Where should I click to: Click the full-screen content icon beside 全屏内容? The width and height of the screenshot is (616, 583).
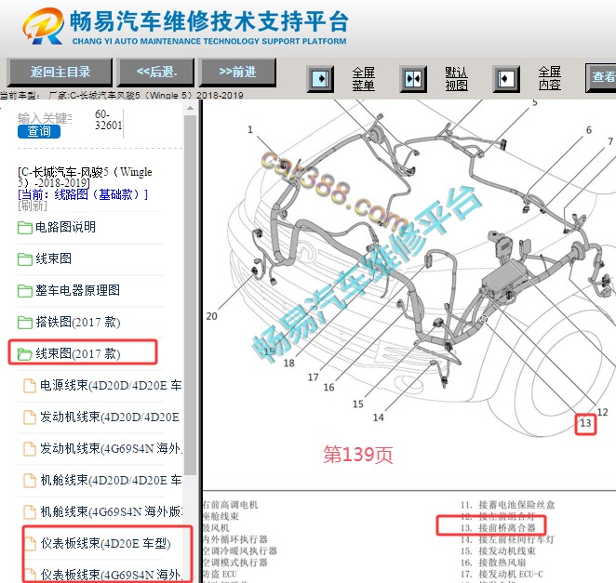pos(506,79)
